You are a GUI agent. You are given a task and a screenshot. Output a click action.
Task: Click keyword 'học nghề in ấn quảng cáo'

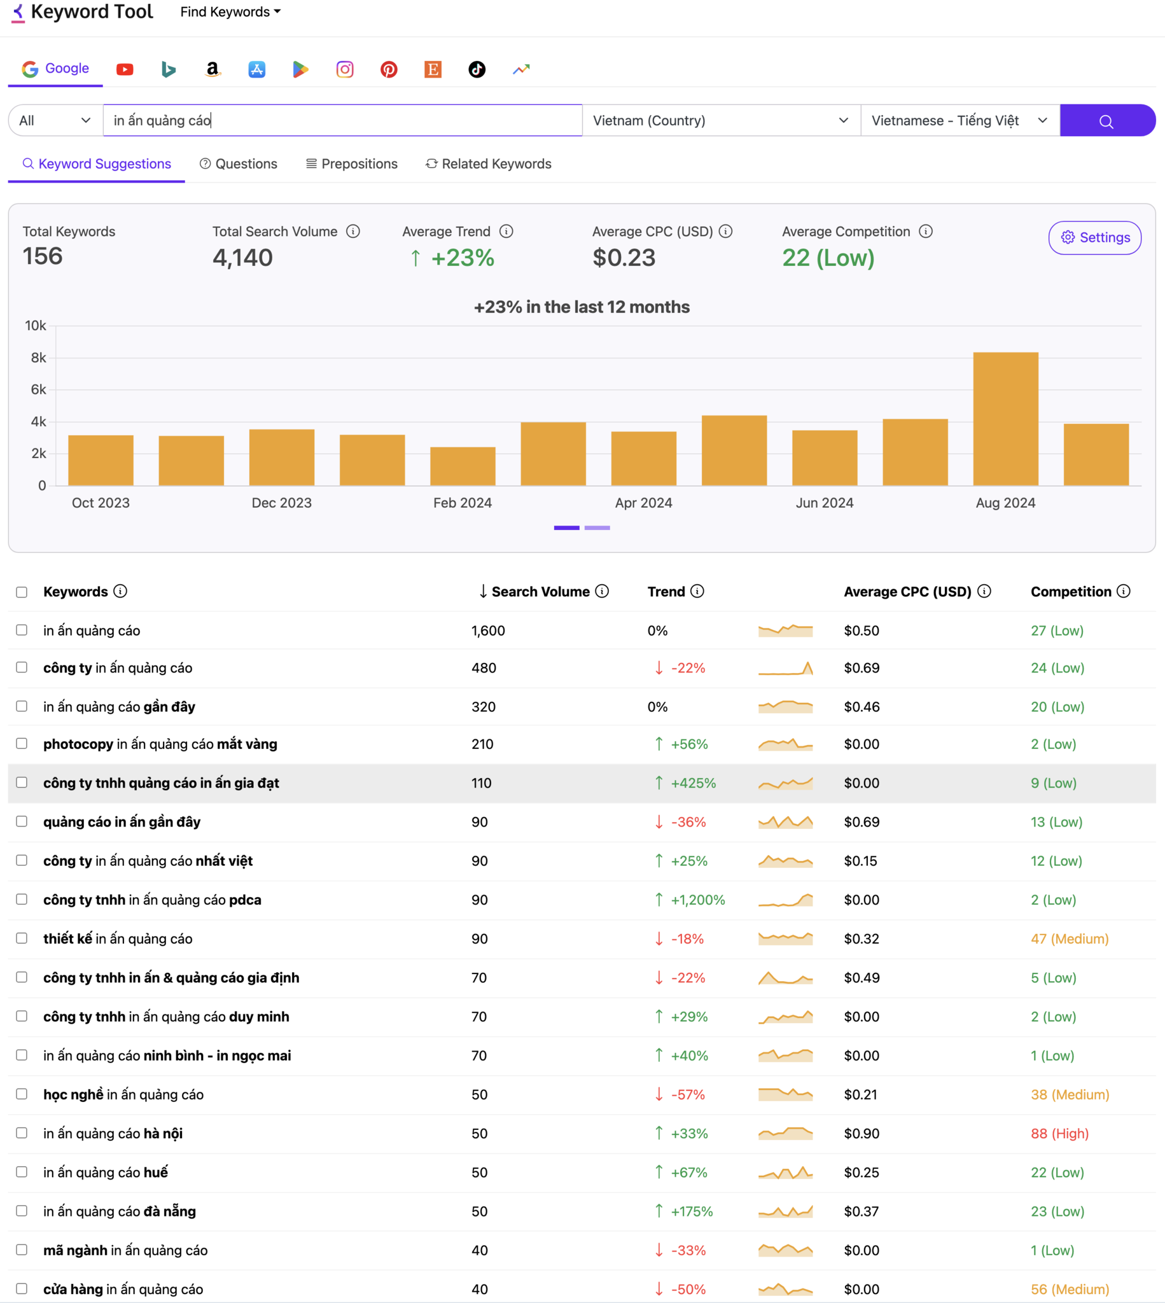coord(123,1094)
